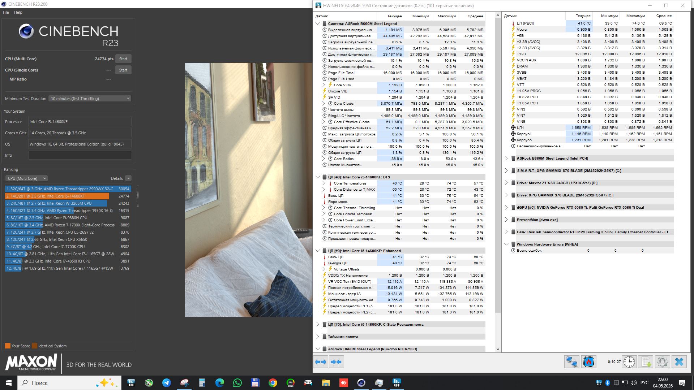Expand the Тайминги памяти group
The height and width of the screenshot is (390, 694).
[x=318, y=337]
